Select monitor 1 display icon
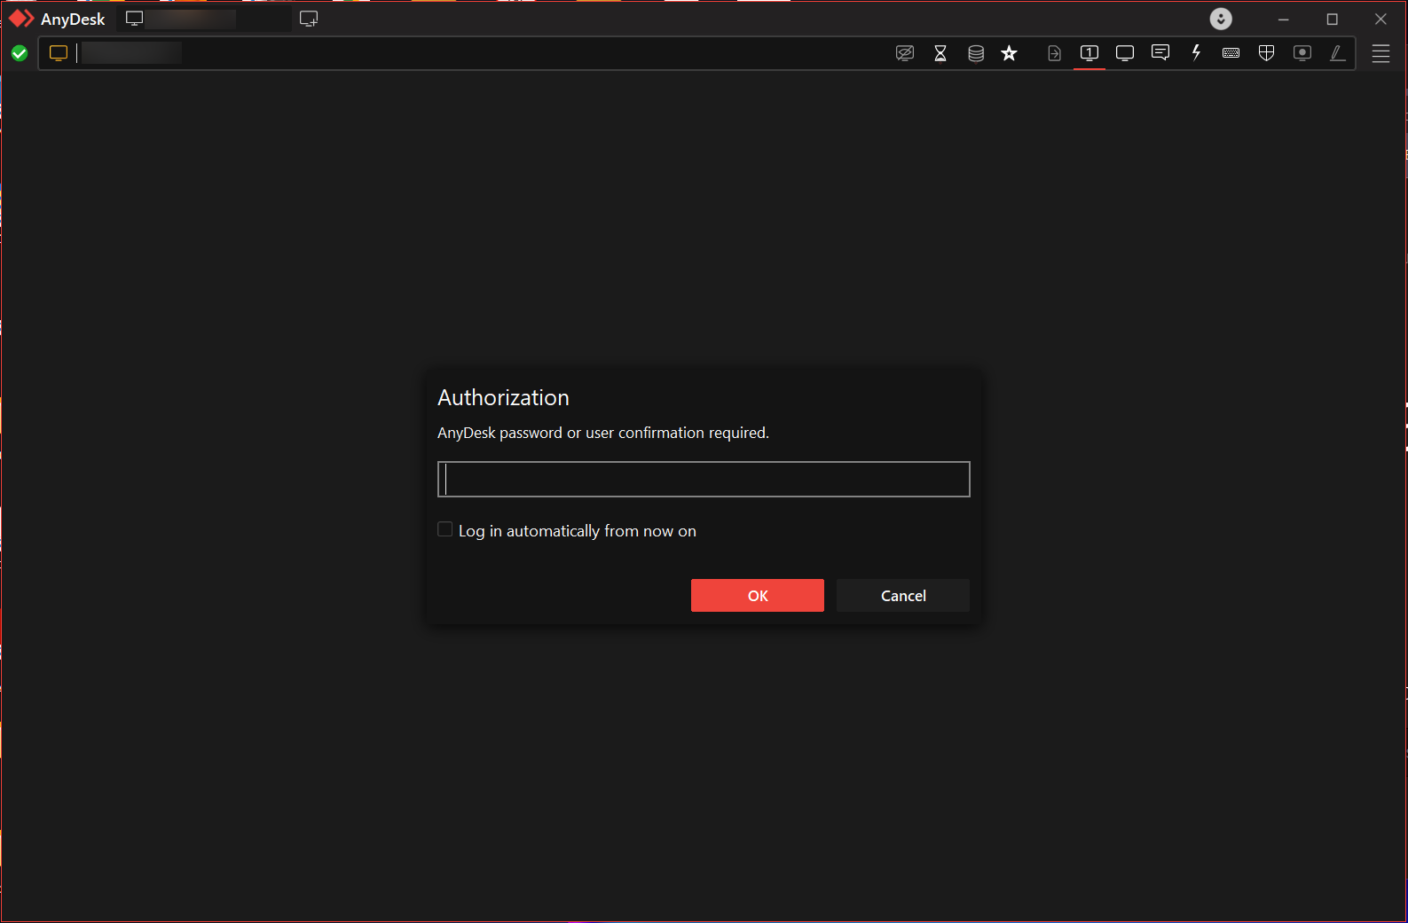 pyautogui.click(x=1089, y=53)
